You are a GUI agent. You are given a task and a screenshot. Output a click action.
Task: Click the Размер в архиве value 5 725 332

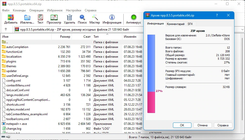[x=224, y=59]
